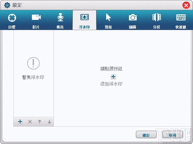Delete watermark using the X toolbar icon
The height and width of the screenshot is (144, 193).
pyautogui.click(x=30, y=122)
